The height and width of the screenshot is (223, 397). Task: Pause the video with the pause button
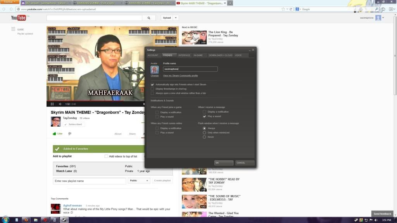click(52, 104)
